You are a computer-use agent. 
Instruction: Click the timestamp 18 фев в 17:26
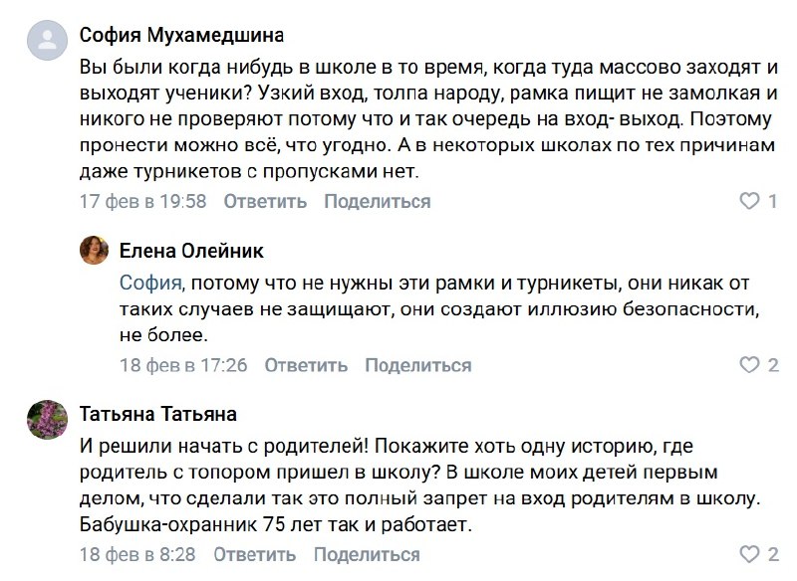click(183, 365)
